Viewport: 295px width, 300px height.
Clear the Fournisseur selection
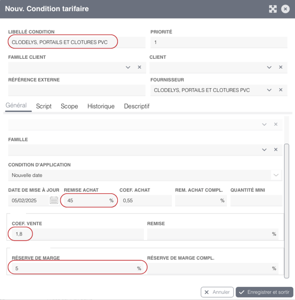pos(280,90)
